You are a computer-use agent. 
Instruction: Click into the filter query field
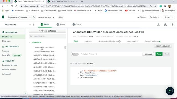pos(111,54)
